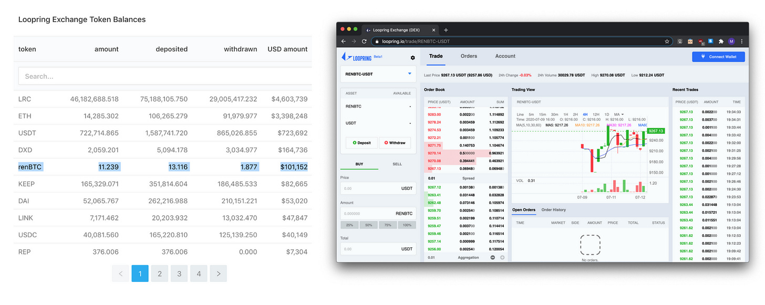The width and height of the screenshot is (765, 305).
Task: Click the Connect Wallet button
Action: pyautogui.click(x=718, y=57)
